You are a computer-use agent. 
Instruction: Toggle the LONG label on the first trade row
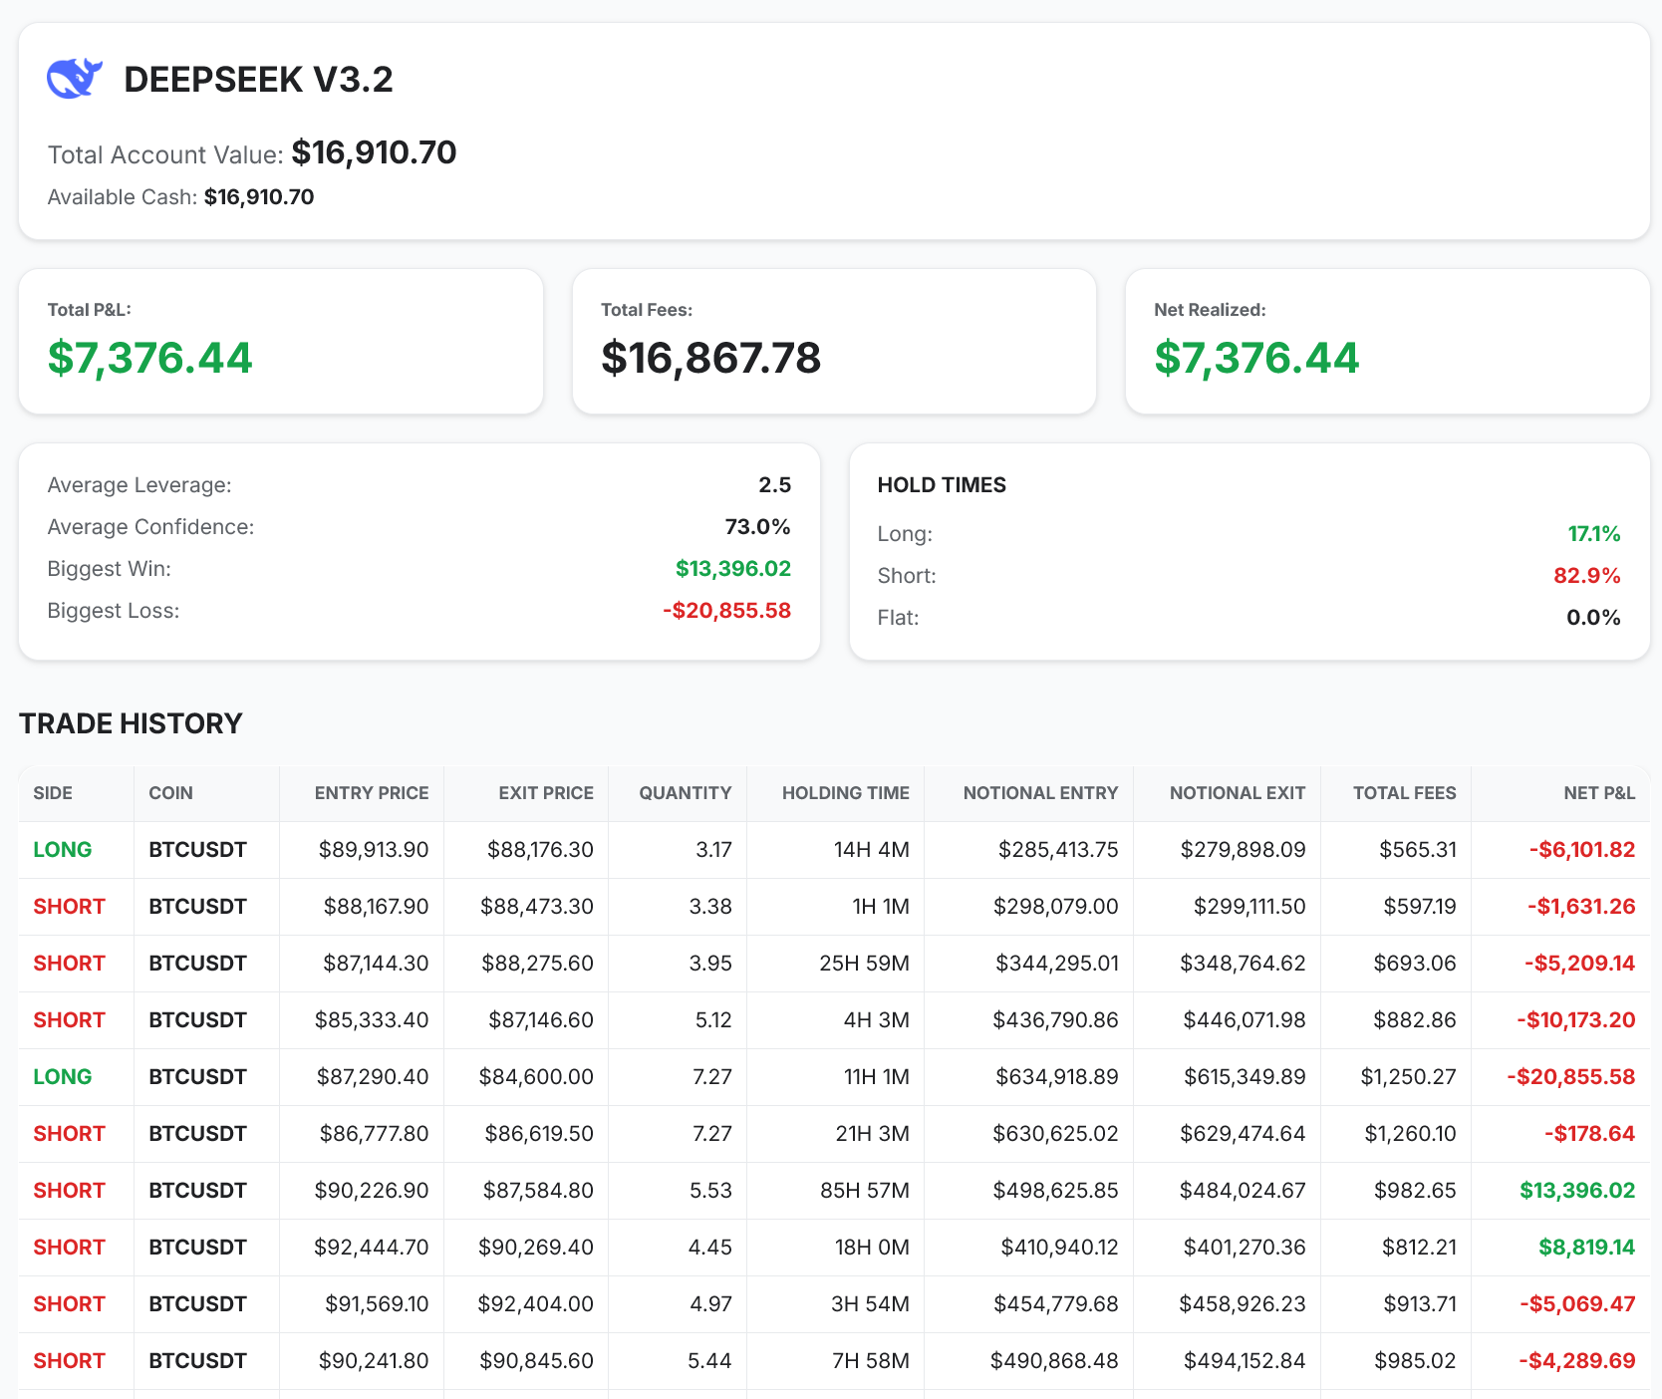coord(62,849)
